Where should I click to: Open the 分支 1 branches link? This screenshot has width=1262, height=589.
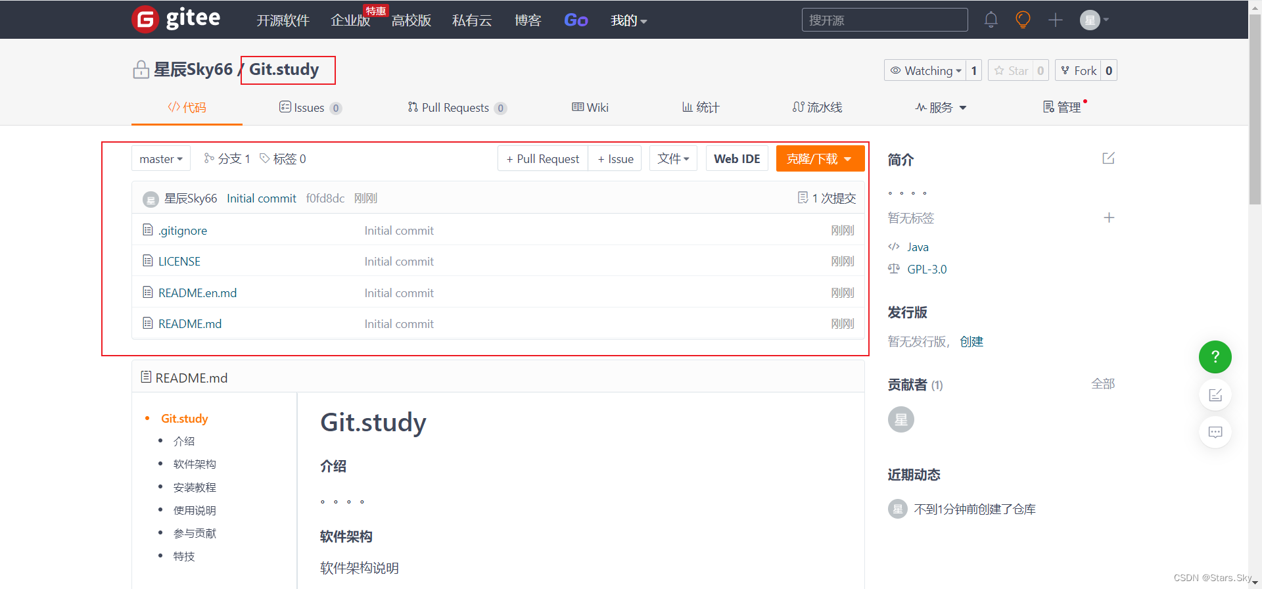(227, 158)
